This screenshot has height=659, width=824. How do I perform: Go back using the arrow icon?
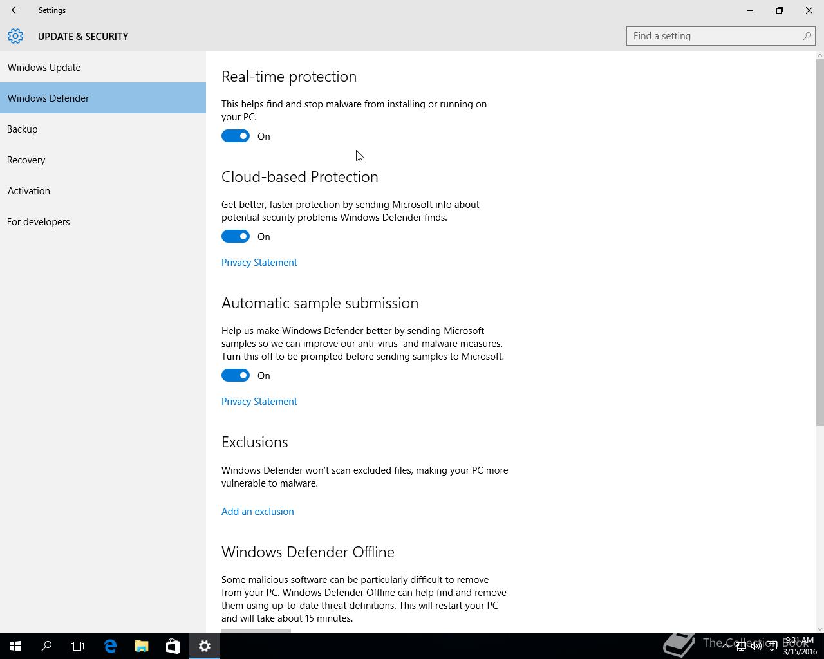(15, 10)
